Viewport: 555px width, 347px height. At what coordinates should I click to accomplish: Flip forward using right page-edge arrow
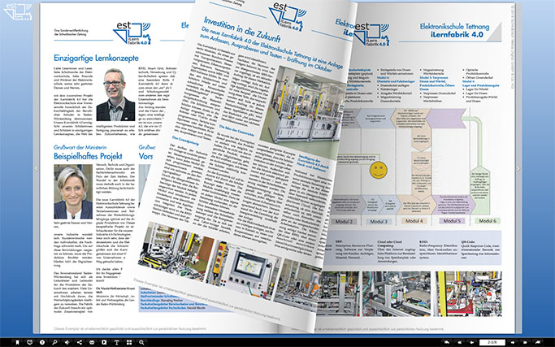click(x=518, y=168)
